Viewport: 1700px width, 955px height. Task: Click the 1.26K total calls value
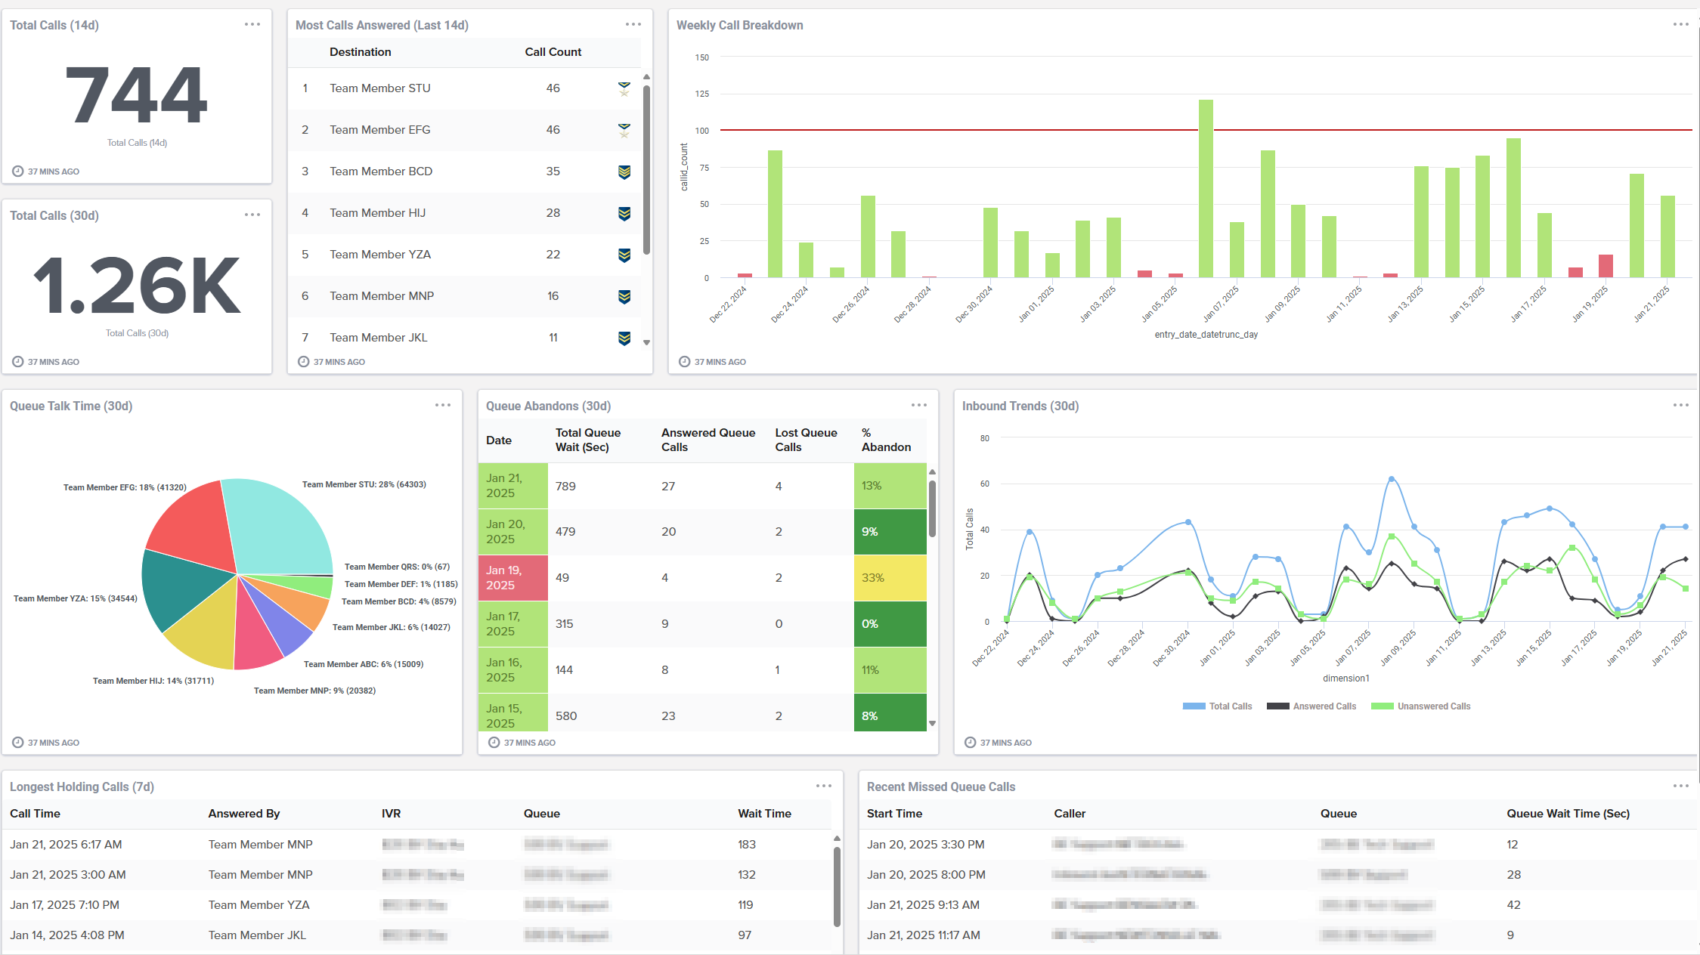coord(137,286)
